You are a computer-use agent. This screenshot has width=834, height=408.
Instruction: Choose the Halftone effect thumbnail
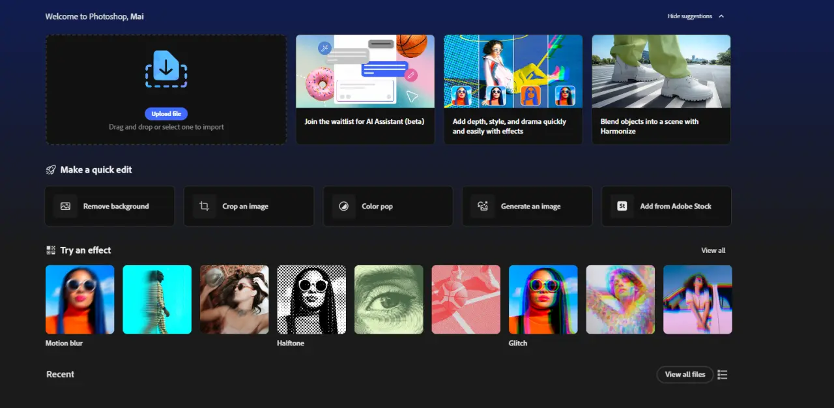311,299
